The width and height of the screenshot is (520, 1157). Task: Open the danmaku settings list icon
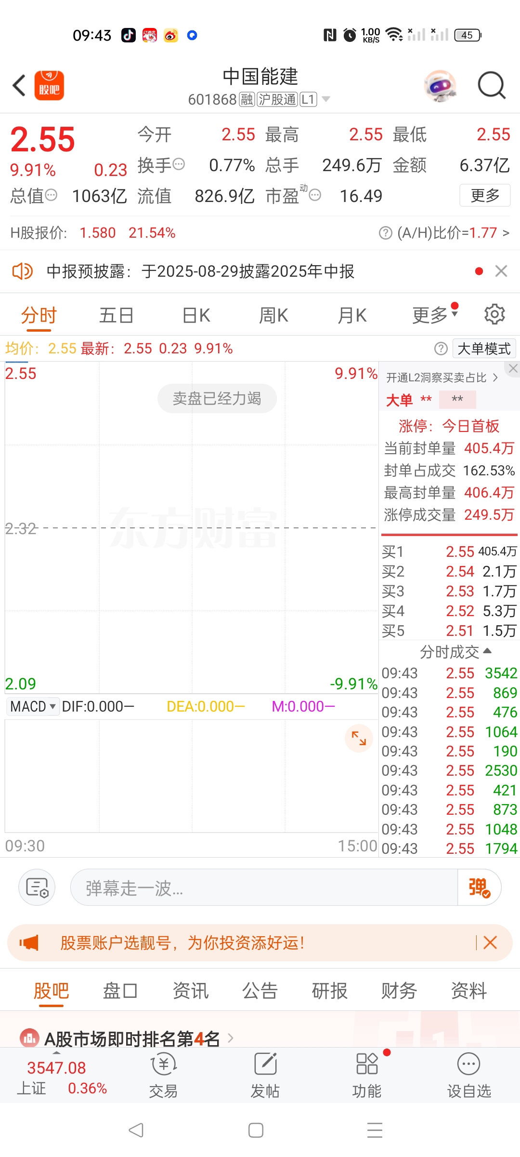(37, 888)
